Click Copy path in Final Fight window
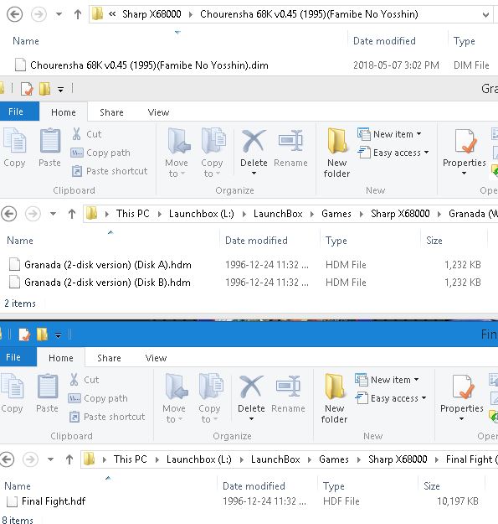The height and width of the screenshot is (524, 498). [x=98, y=398]
